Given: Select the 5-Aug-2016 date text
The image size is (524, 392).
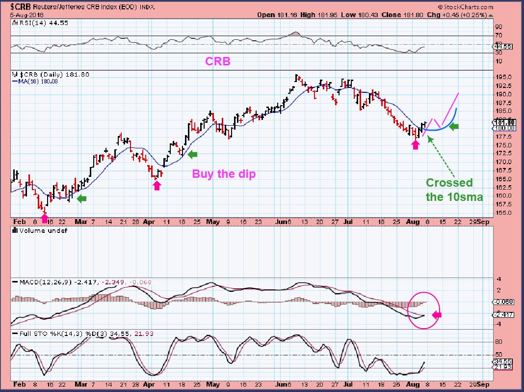Looking at the screenshot, I should tap(26, 15).
